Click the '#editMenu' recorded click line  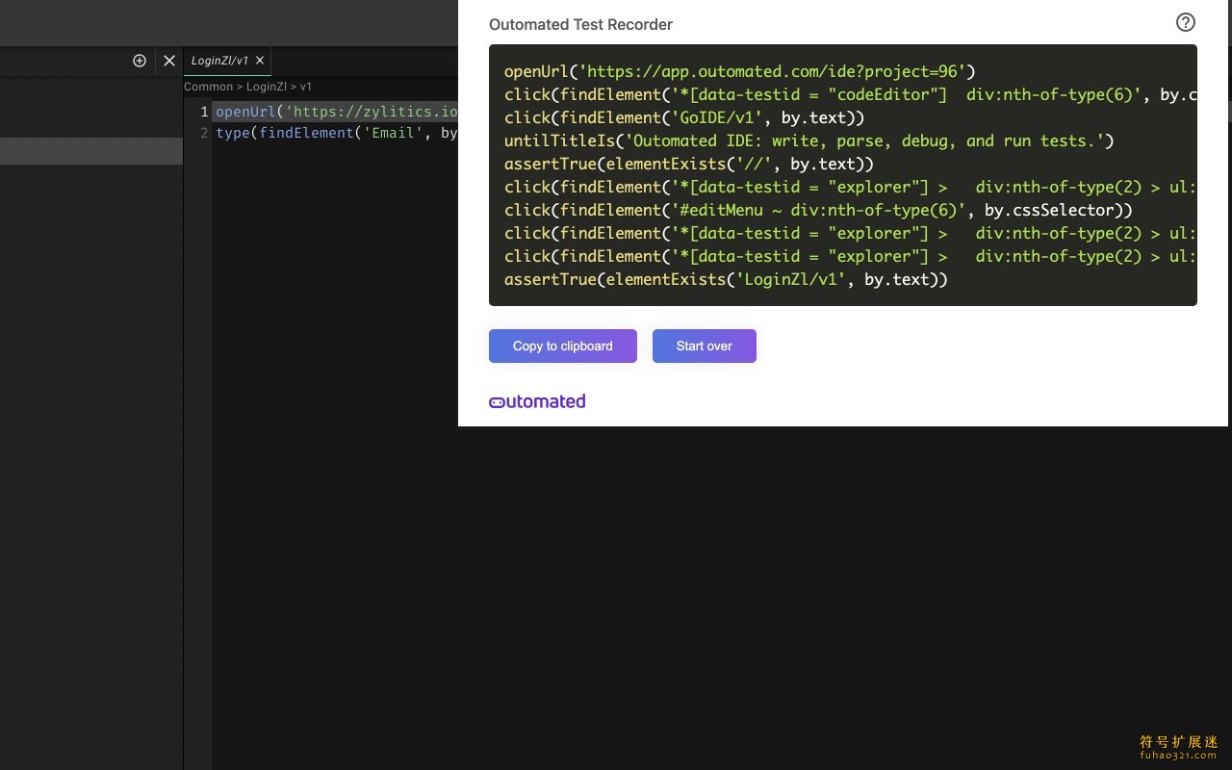pos(818,210)
